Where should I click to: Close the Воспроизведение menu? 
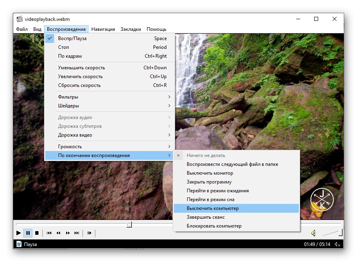[66, 29]
